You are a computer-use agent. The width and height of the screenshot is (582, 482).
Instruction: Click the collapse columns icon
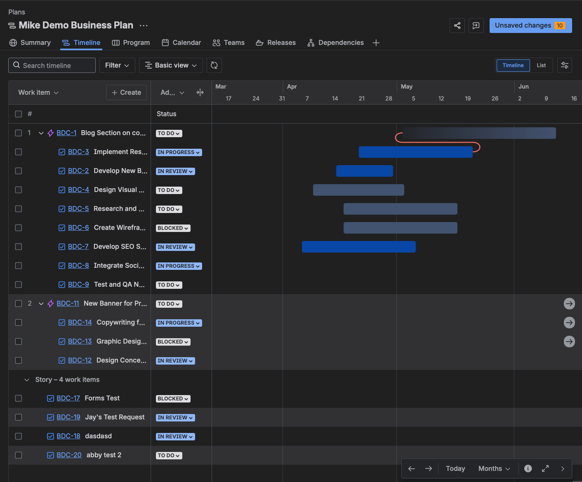point(200,93)
